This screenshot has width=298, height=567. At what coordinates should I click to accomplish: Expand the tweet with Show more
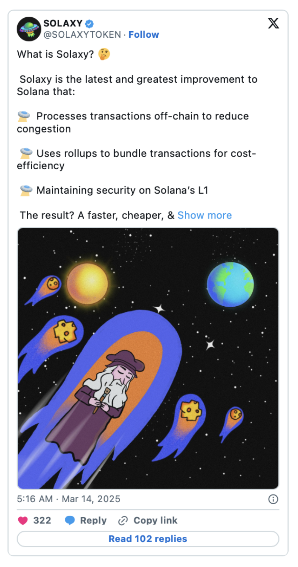click(205, 215)
